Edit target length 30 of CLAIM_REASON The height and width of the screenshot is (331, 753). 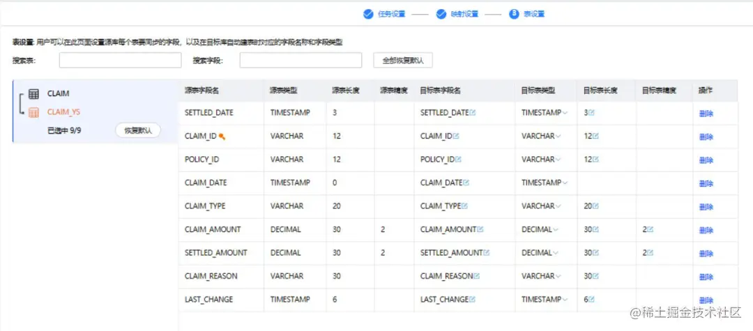pyautogui.click(x=596, y=277)
